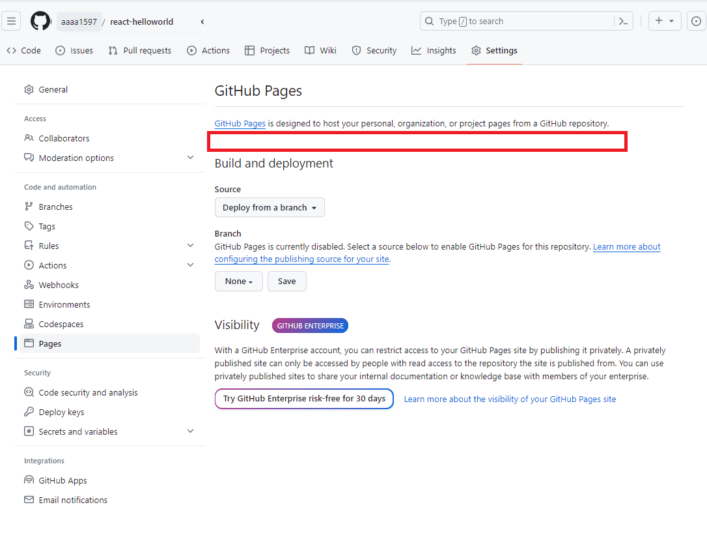Click the Tags tag icon
The width and height of the screenshot is (707, 535).
point(29,225)
